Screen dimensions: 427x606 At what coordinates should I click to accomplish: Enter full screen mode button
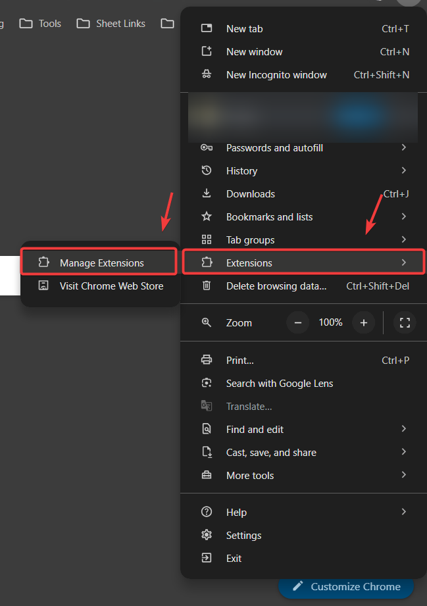(405, 322)
